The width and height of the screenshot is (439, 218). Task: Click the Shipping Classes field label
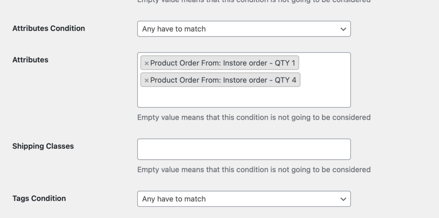click(43, 146)
